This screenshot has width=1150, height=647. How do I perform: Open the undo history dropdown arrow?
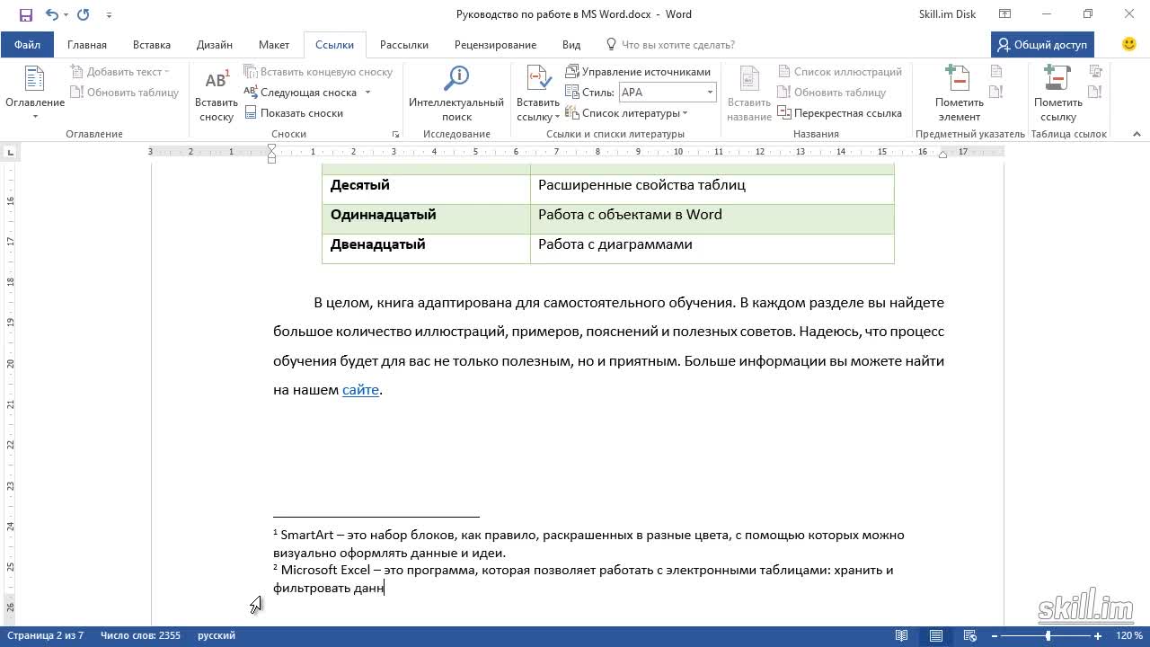[66, 14]
